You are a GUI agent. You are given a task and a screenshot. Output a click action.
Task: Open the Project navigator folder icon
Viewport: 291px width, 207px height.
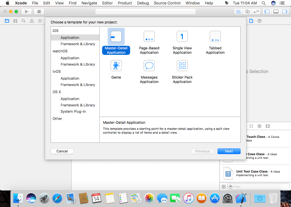click(7, 21)
